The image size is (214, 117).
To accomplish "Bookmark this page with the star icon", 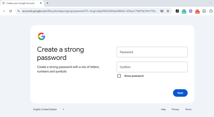I will 168,11.
